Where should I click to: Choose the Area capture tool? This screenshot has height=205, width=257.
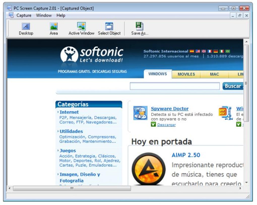(x=54, y=29)
